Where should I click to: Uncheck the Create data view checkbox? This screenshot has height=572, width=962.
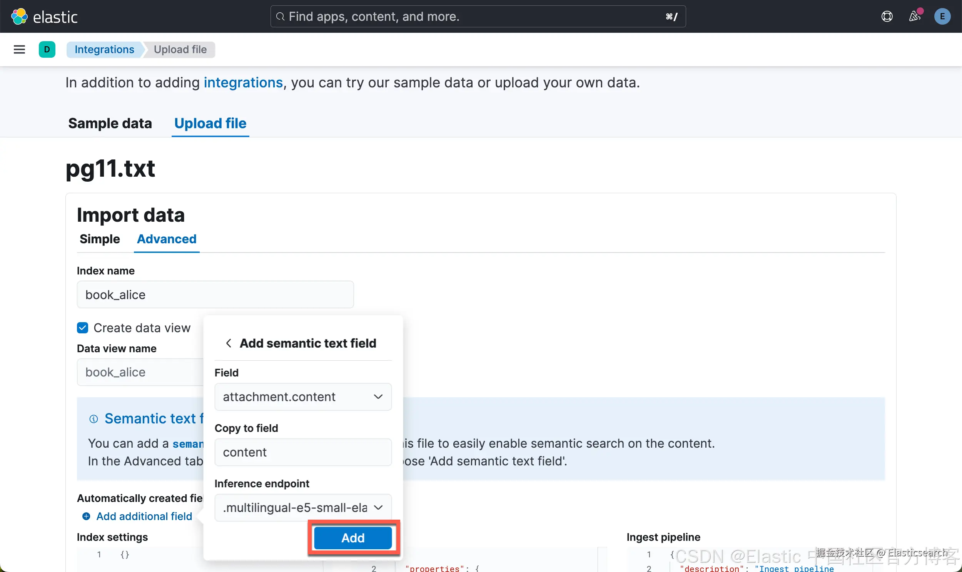[x=82, y=328]
